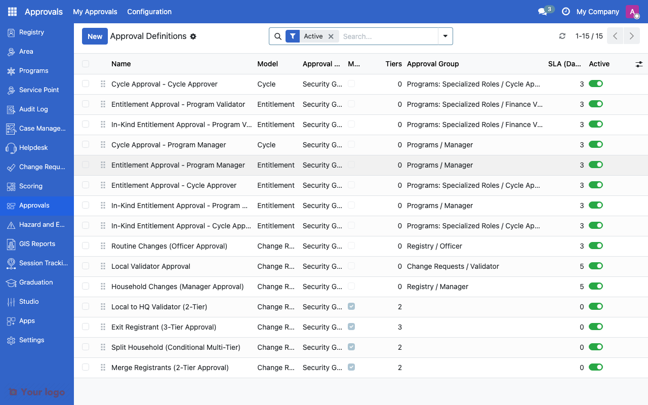The image size is (648, 405).
Task: Open Audit Log sidebar icon
Action: point(11,109)
